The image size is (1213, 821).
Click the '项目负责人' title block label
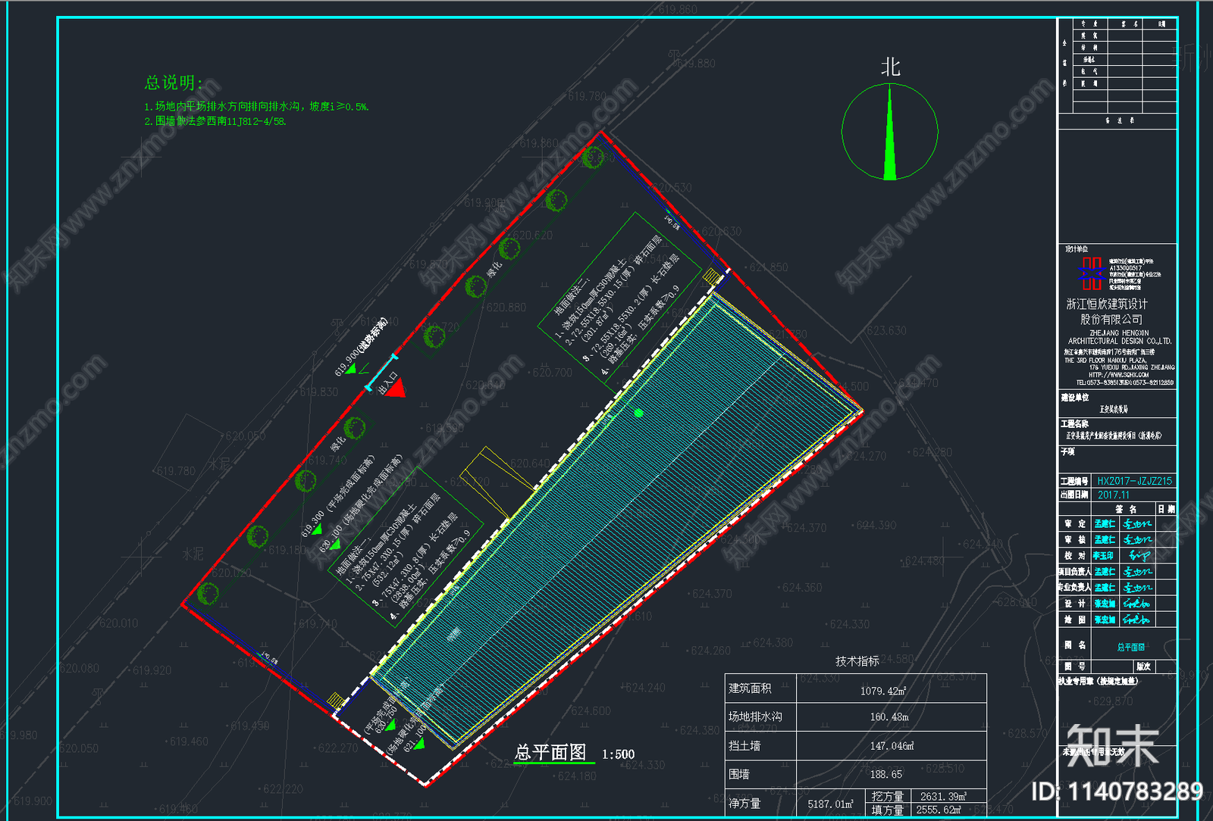1074,572
